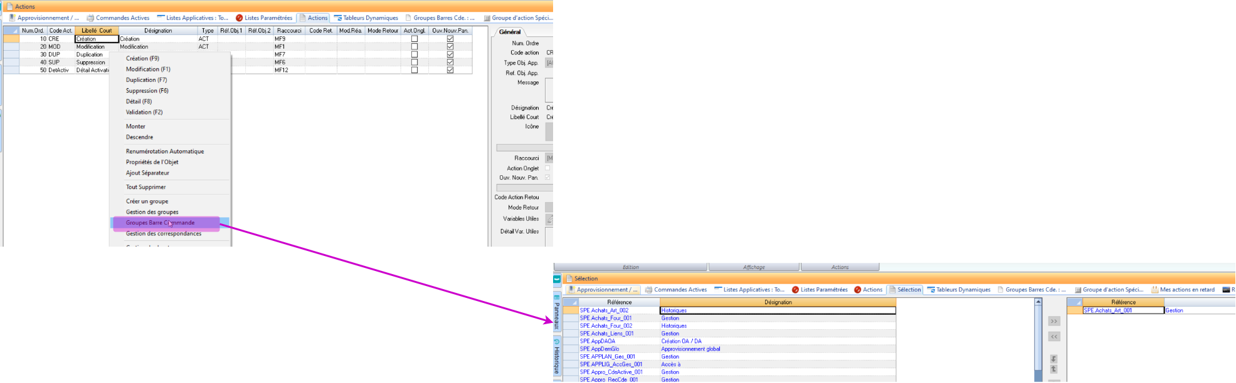The width and height of the screenshot is (1236, 383).
Task: Click the Variables Utiles icon button
Action: [549, 220]
